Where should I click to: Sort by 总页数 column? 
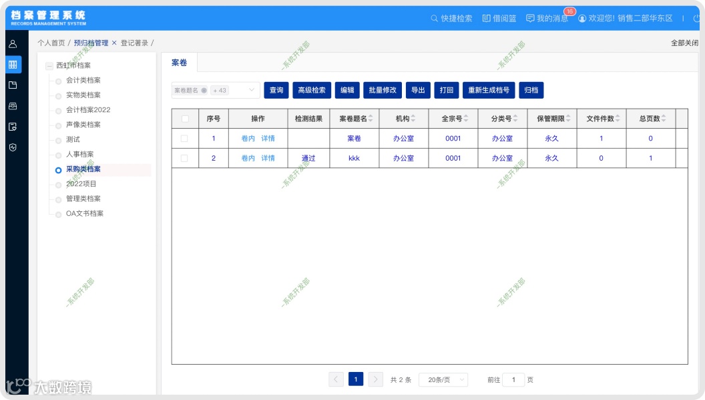(x=664, y=119)
